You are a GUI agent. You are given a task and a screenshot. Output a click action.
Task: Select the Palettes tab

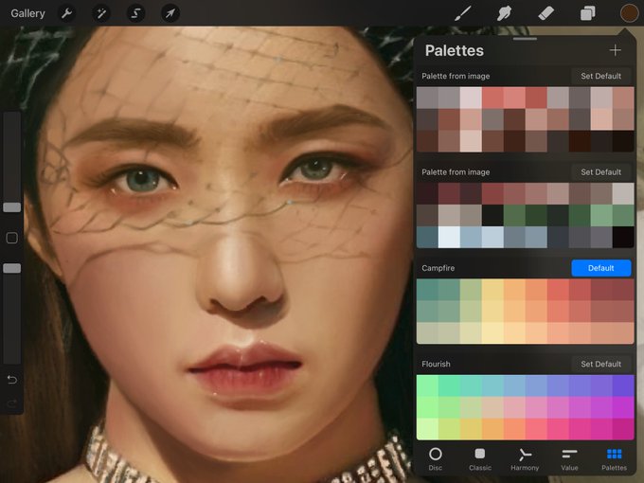click(x=614, y=459)
